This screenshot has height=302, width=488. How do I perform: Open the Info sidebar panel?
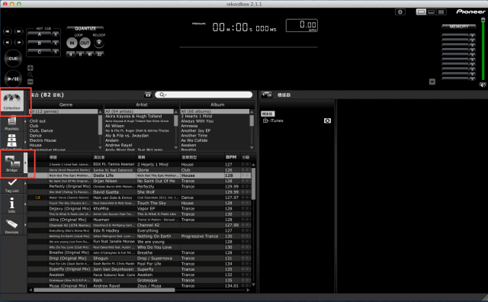point(12,205)
